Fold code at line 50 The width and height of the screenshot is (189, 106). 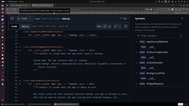pyautogui.click(x=20, y=50)
